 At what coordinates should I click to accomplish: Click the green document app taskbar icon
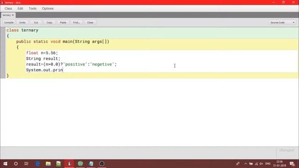tap(59, 164)
